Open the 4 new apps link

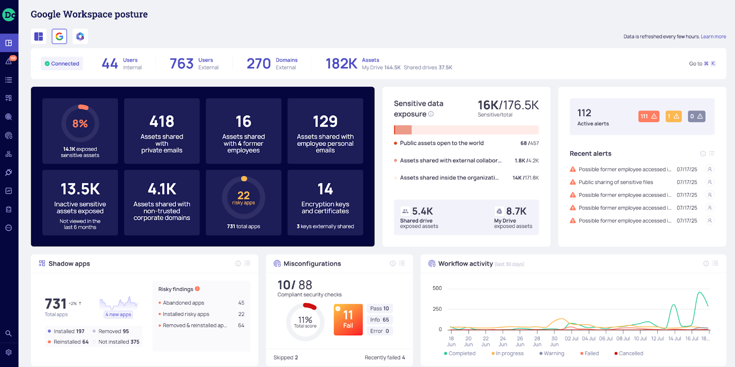118,314
